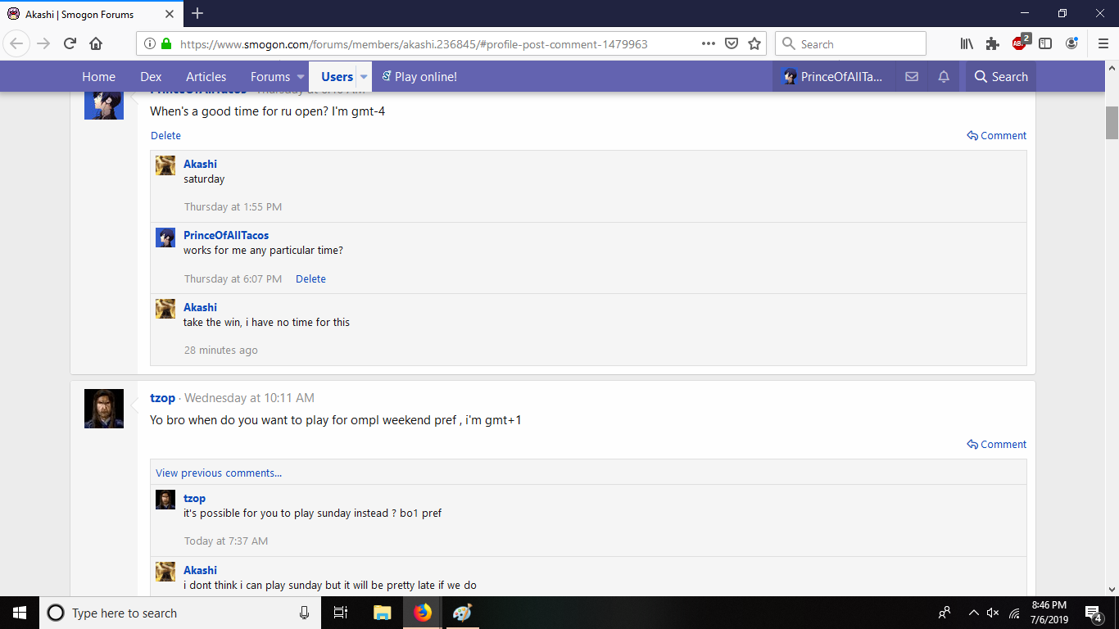Click the 'Wednesday at 10:11 AM' timestamp
This screenshot has height=629, width=1119.
(x=249, y=398)
